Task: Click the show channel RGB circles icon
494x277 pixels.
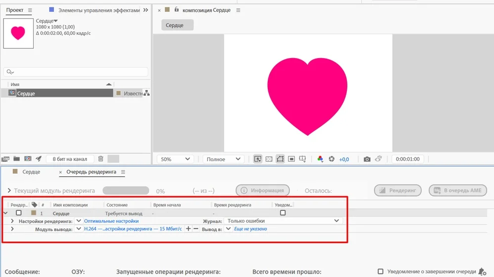Action: point(320,159)
